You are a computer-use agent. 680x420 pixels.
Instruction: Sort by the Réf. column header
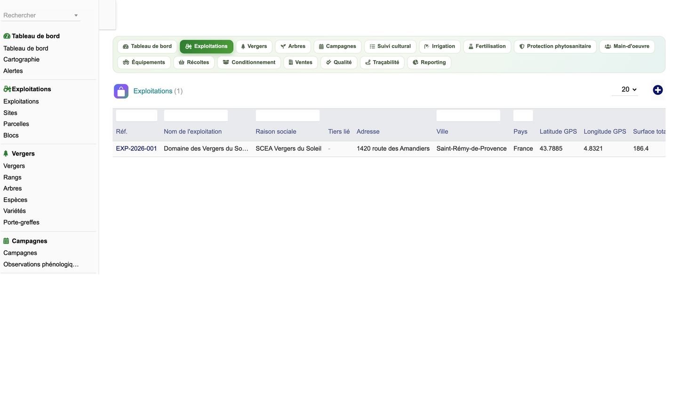coord(122,132)
